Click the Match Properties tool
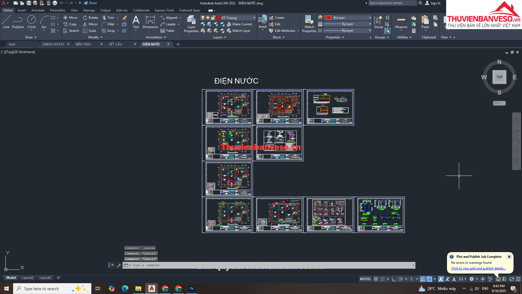The height and width of the screenshot is (294, 522). [309, 24]
